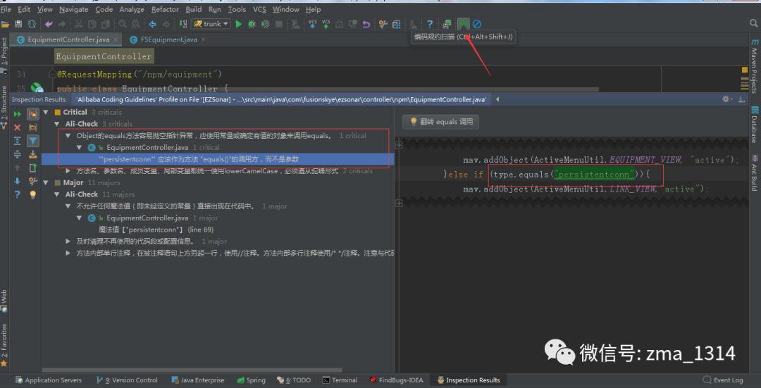The image size is (761, 388).
Task: Open Spring tool window
Action: [x=252, y=380]
